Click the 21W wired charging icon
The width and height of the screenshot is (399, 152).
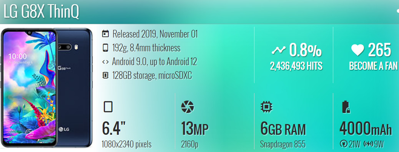(342, 144)
